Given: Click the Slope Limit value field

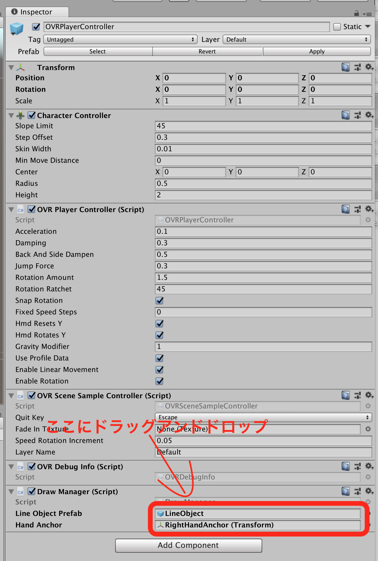Looking at the screenshot, I should pos(264,126).
